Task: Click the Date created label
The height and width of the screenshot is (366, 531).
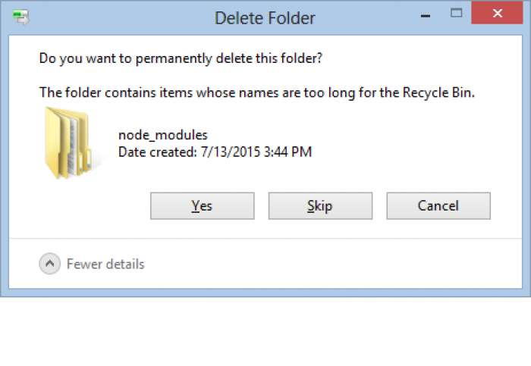Action: click(x=158, y=152)
